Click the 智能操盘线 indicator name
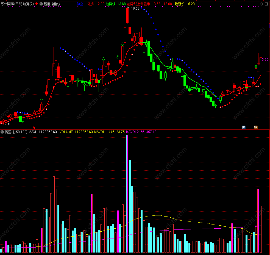Image resolution: width=270 pixels, height=255 pixels. [52, 4]
